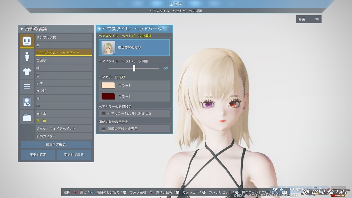Open the three-line list category icon
The height and width of the screenshot is (198, 352).
(x=27, y=87)
